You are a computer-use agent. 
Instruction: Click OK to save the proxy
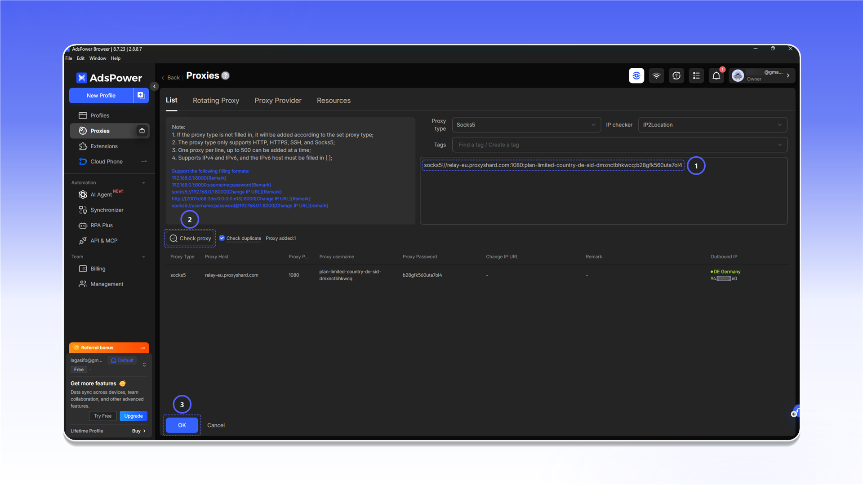click(x=182, y=425)
